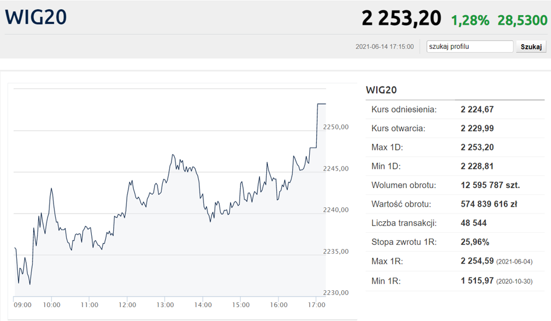Click the Szukaj button
This screenshot has height=321, width=551.
click(531, 46)
